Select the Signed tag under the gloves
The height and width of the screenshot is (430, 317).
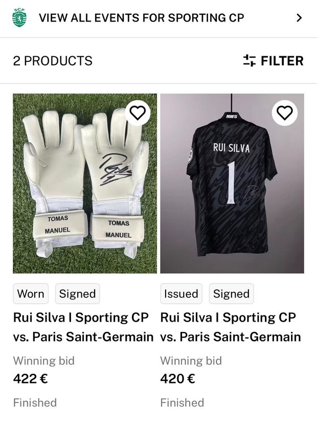(x=77, y=293)
